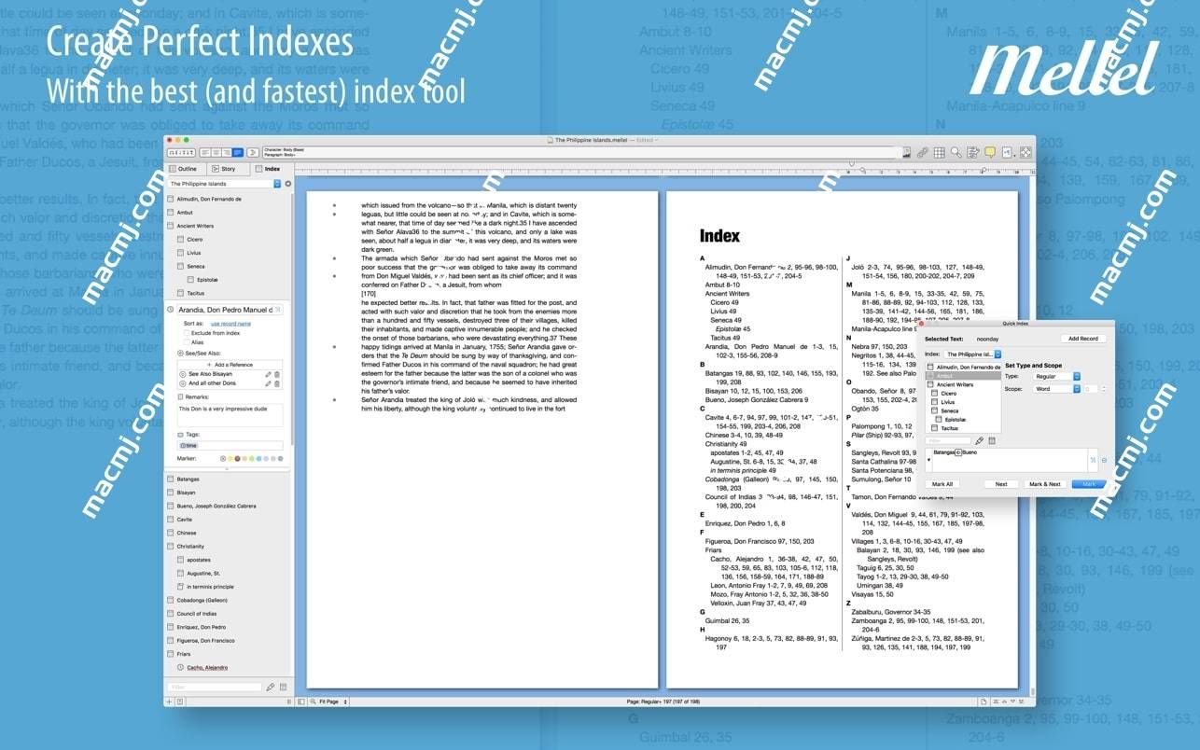Align paragraph left in the toolbar
Screen dimensions: 1200x750
click(x=205, y=153)
